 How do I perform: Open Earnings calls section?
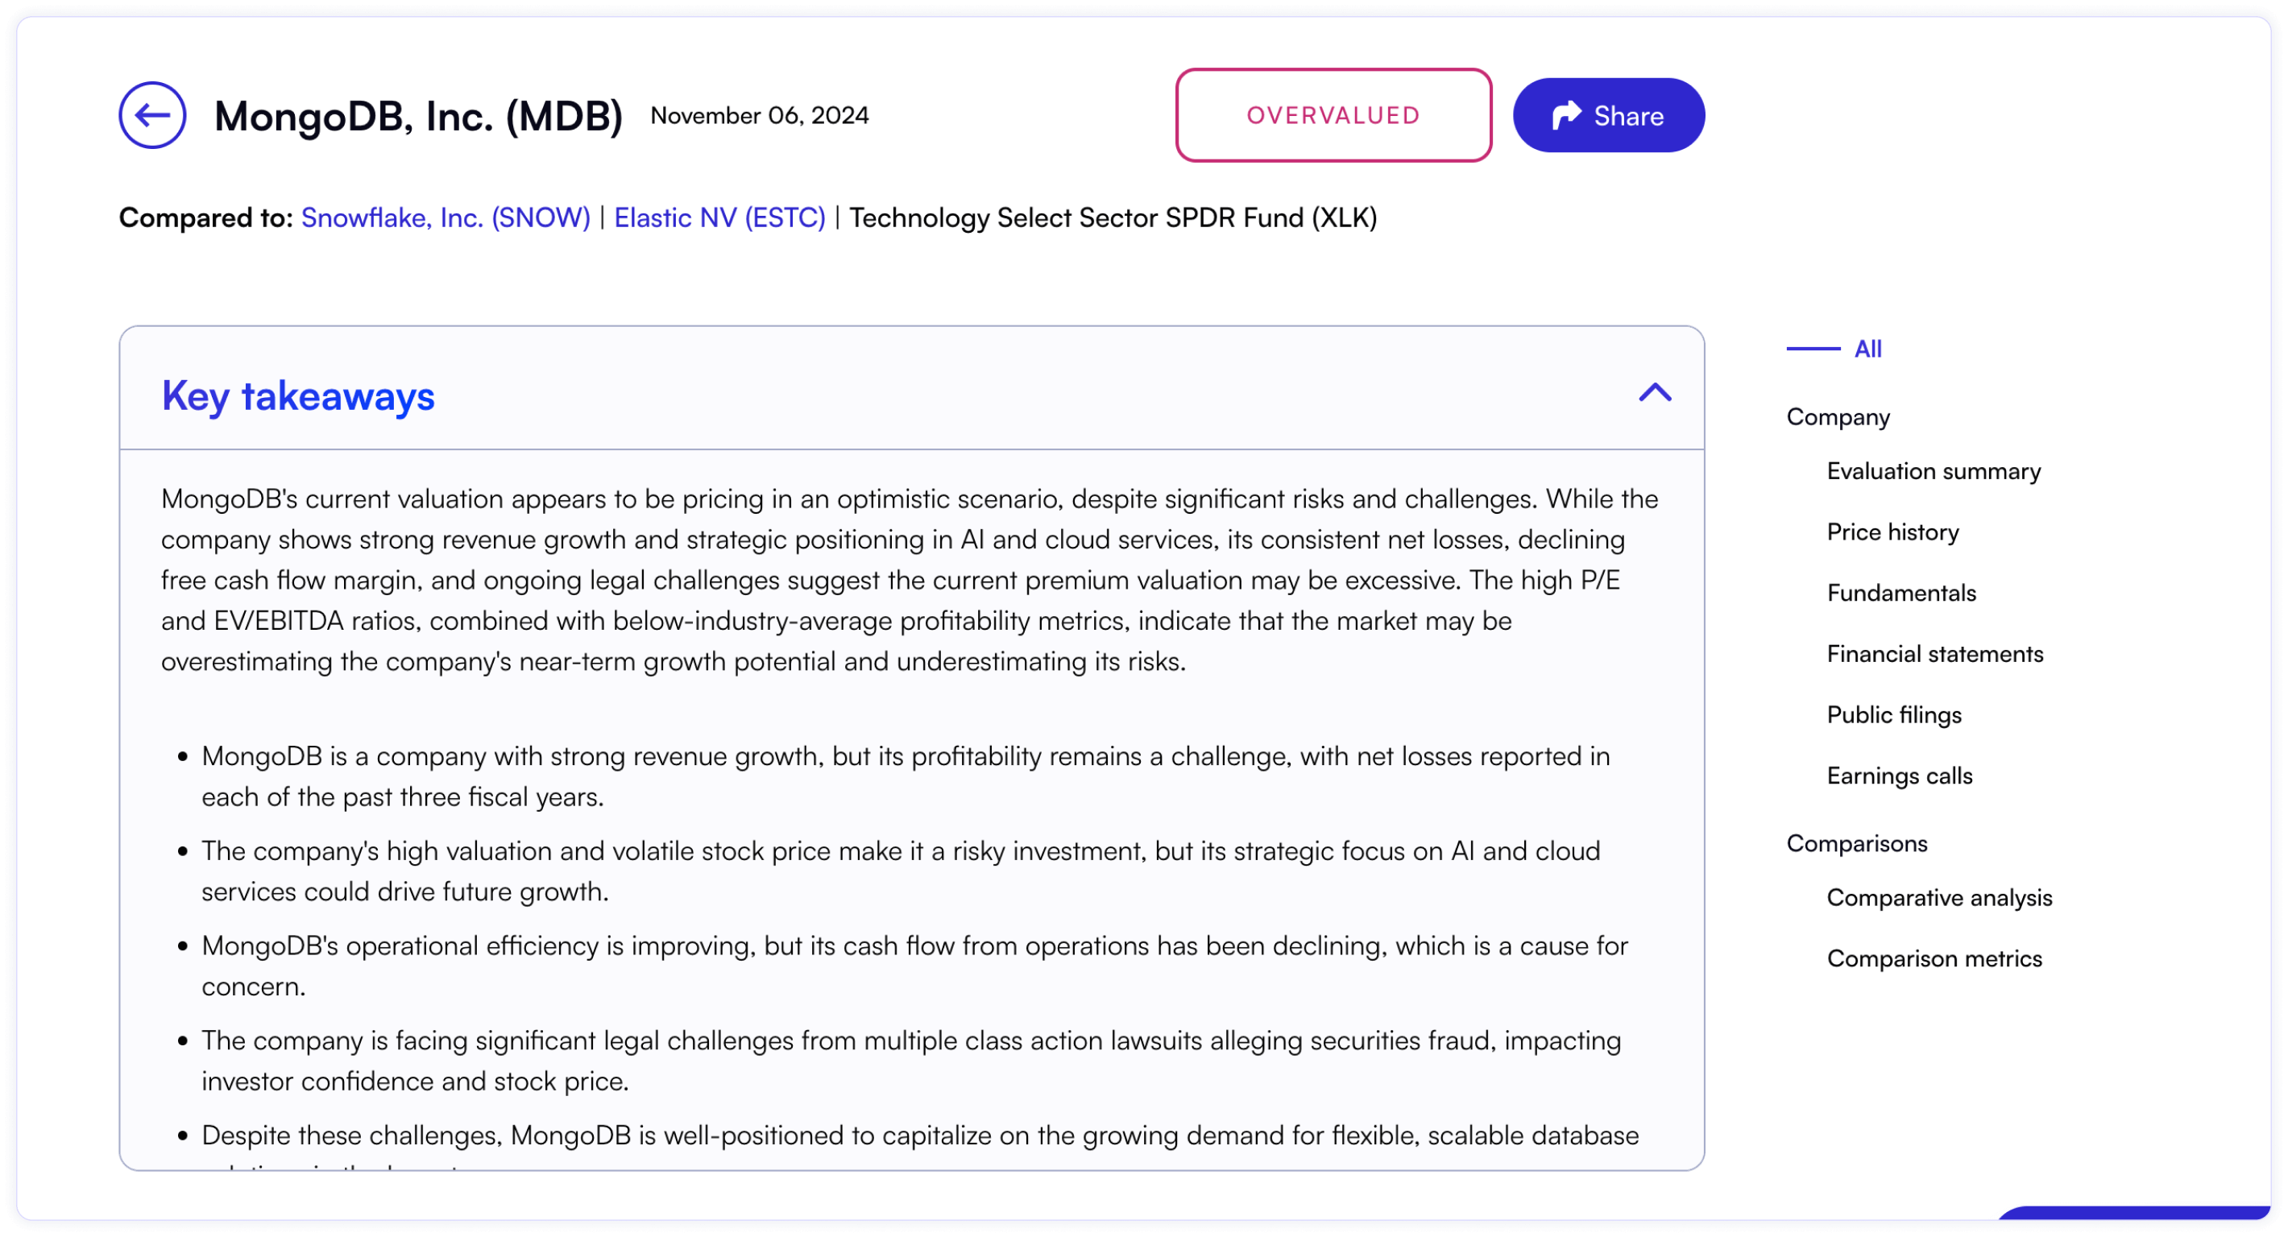[1899, 776]
